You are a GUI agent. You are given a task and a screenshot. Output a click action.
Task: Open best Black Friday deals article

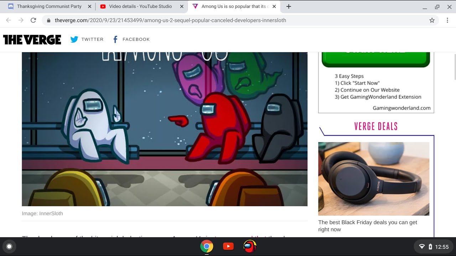(368, 226)
